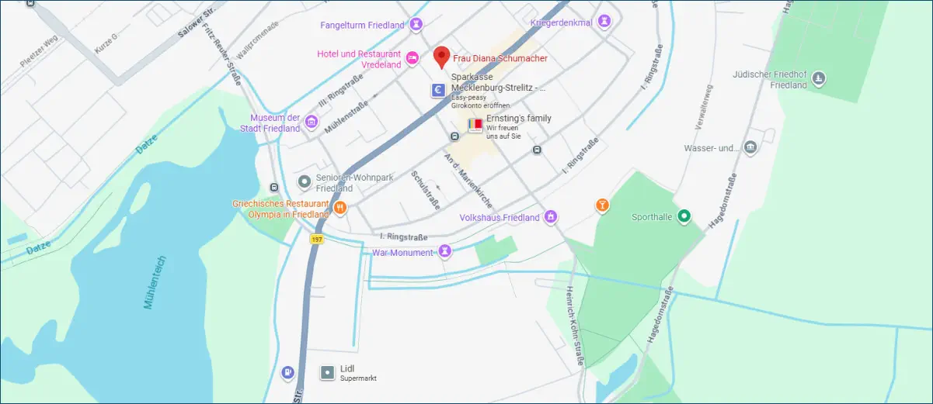Viewport: 933px width, 404px height.
Task: Click the 197 road number badge
Action: point(316,239)
